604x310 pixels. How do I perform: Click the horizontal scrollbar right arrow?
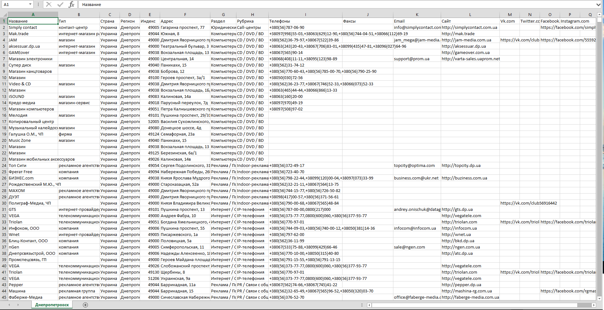(x=594, y=305)
